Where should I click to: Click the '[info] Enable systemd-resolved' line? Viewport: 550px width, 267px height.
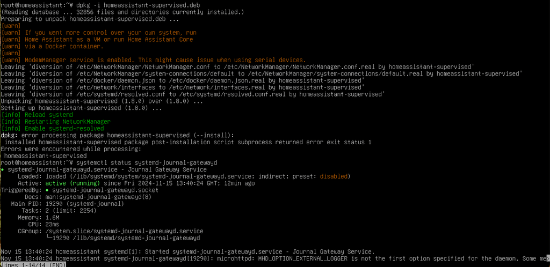coord(52,129)
